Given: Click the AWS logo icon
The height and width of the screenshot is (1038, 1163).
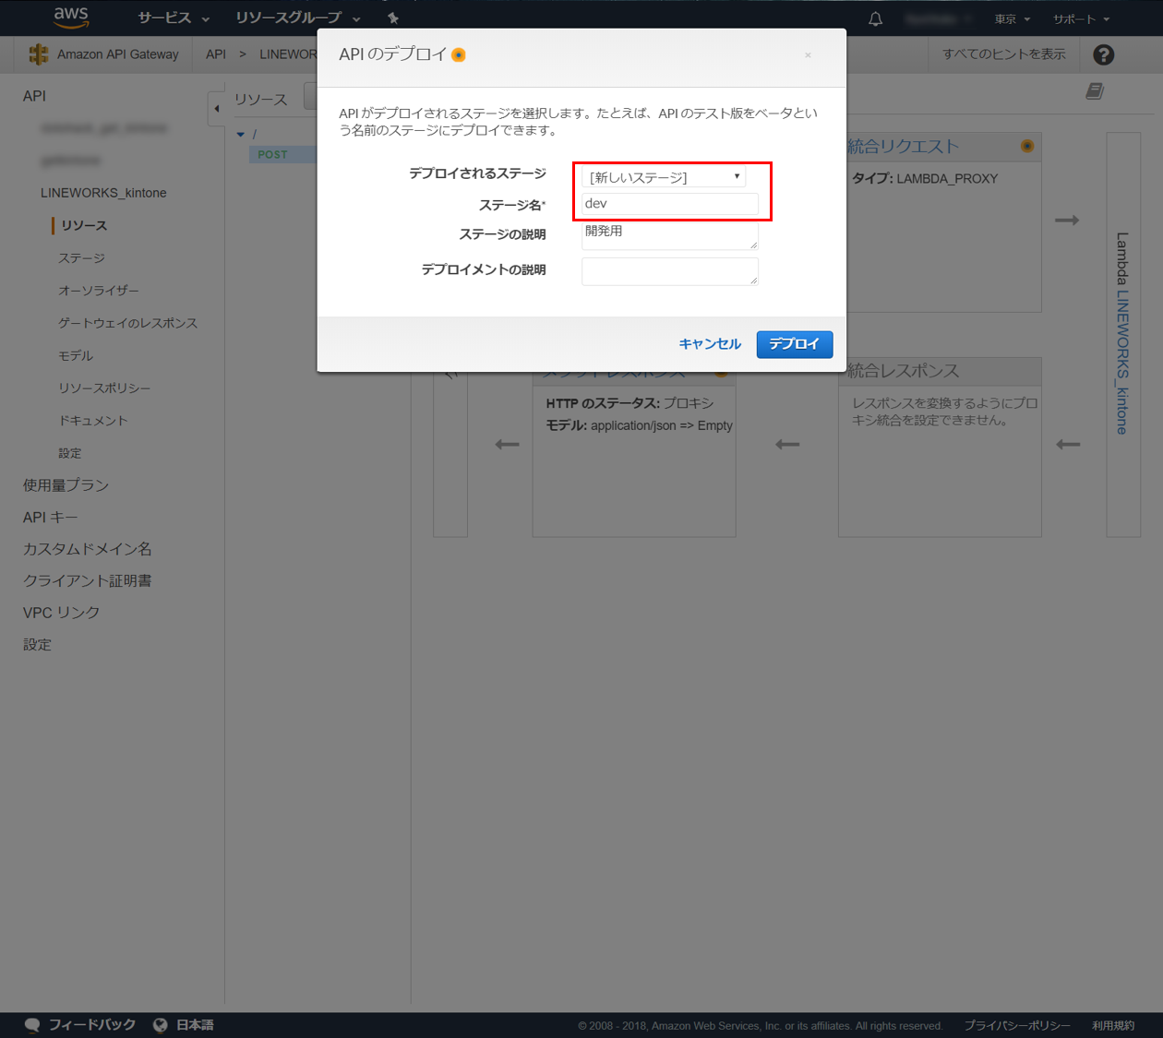Looking at the screenshot, I should click(x=70, y=17).
